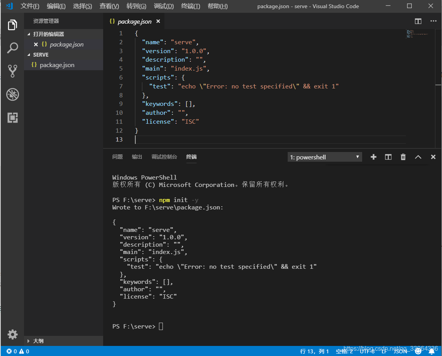Click the errors count icon in status bar
This screenshot has width=442, height=356.
(9, 351)
